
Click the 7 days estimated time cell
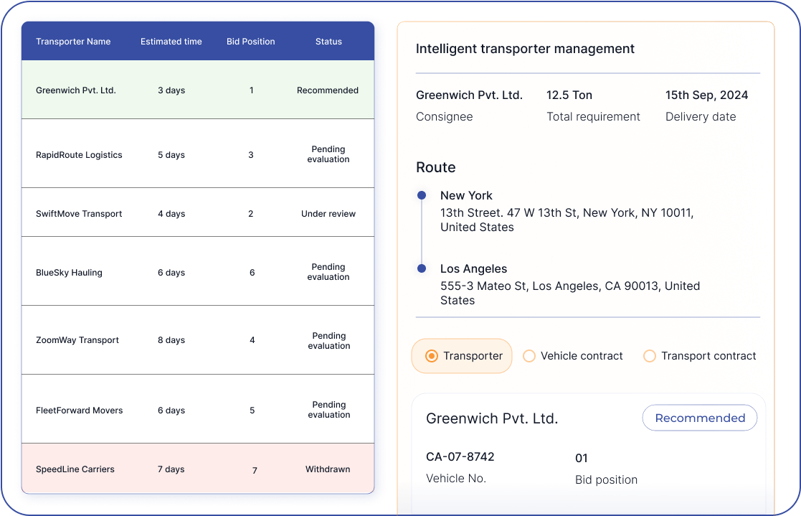[171, 469]
